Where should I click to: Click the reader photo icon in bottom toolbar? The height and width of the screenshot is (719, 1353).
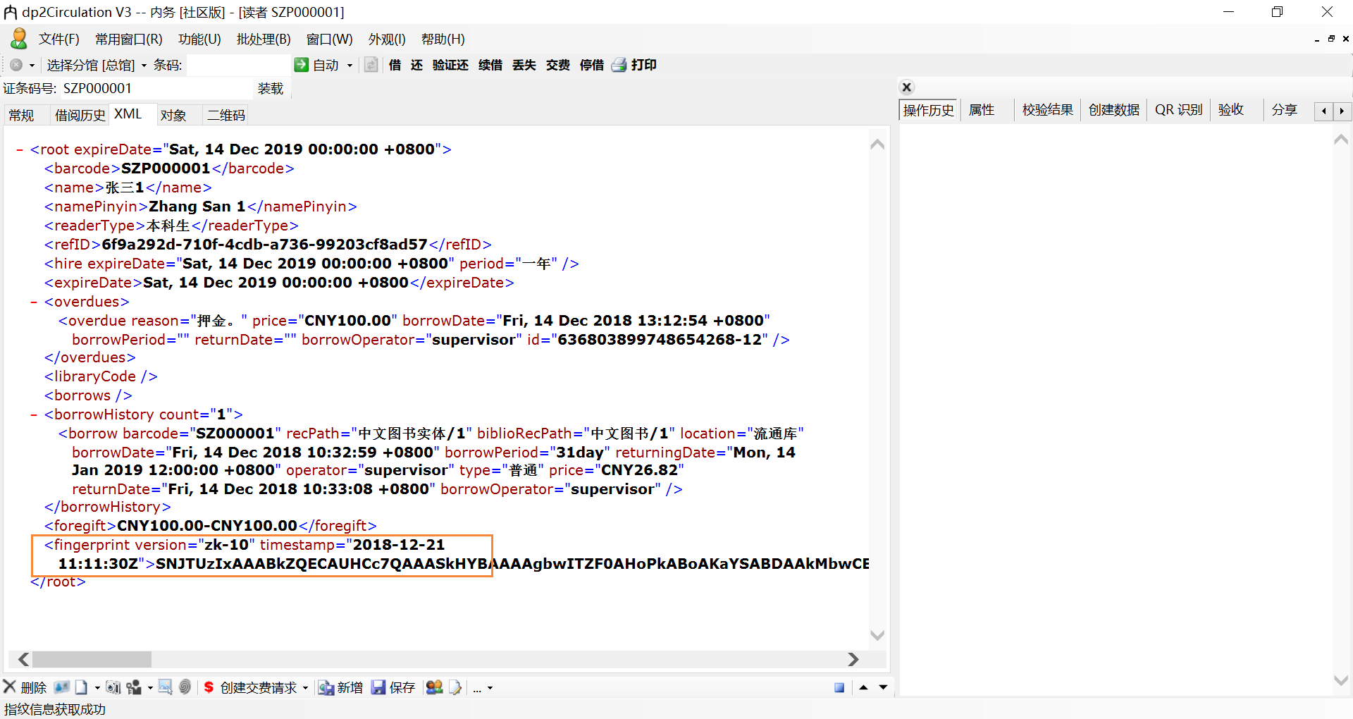click(x=61, y=687)
